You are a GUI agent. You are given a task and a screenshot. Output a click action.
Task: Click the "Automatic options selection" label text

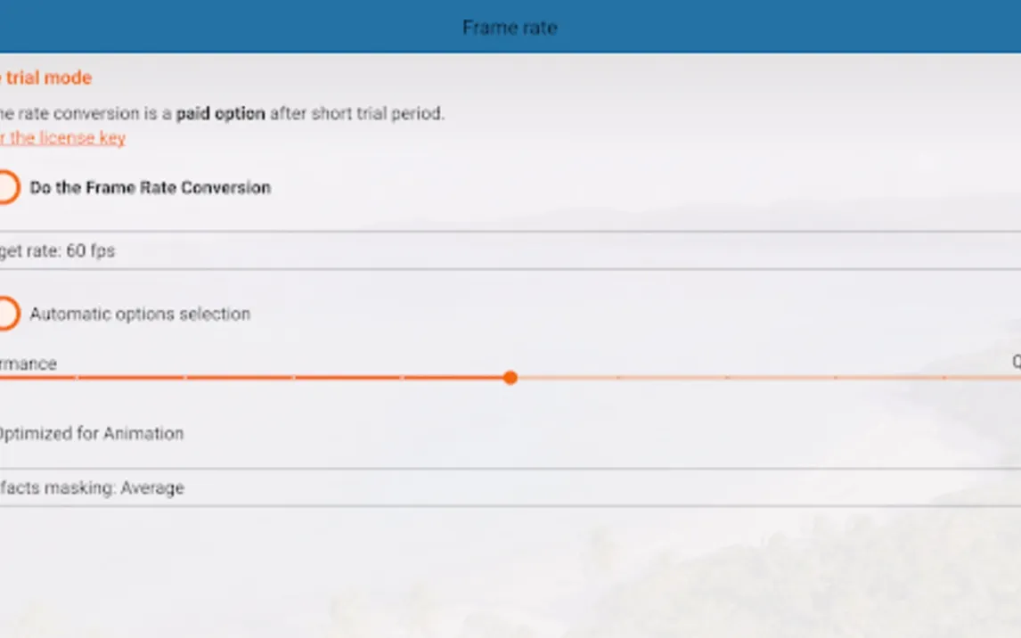140,315
